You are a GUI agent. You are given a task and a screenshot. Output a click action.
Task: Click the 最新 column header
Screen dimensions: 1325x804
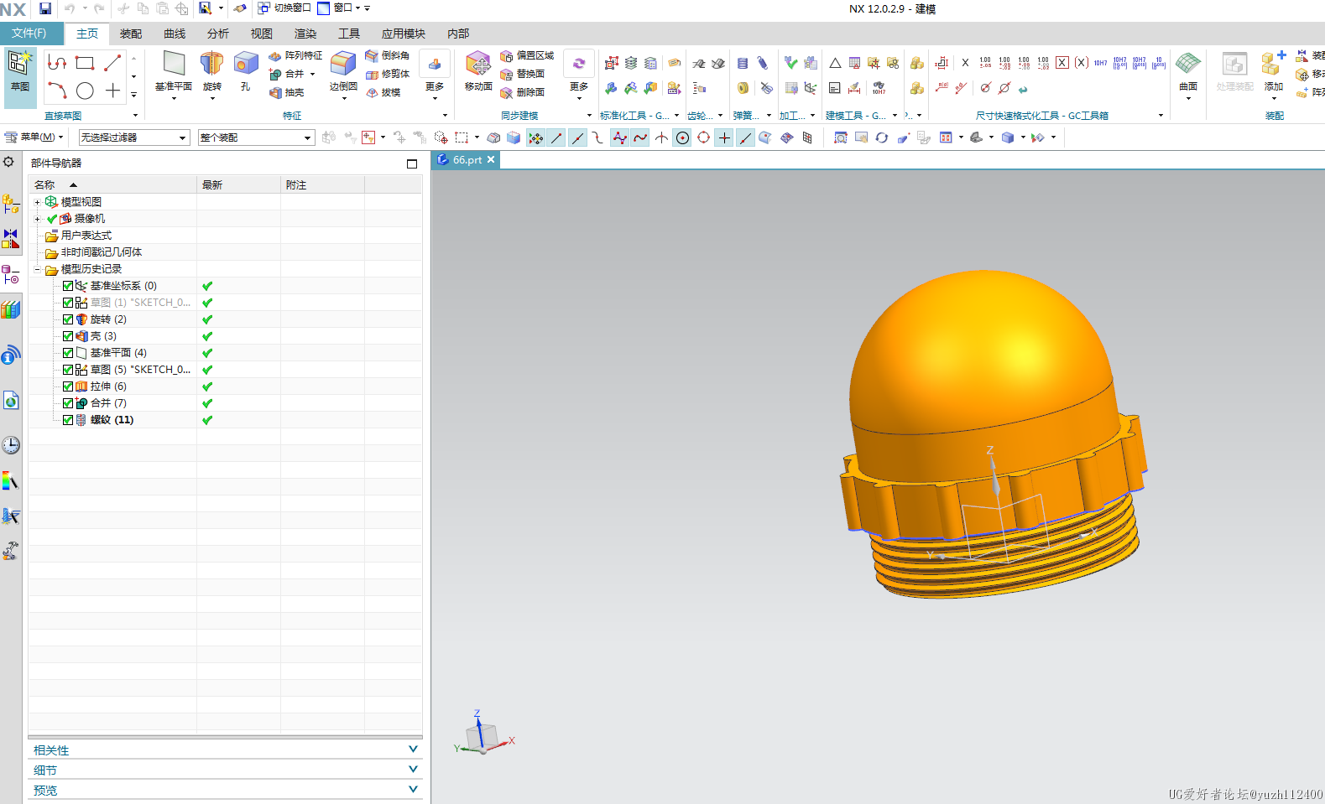(238, 184)
